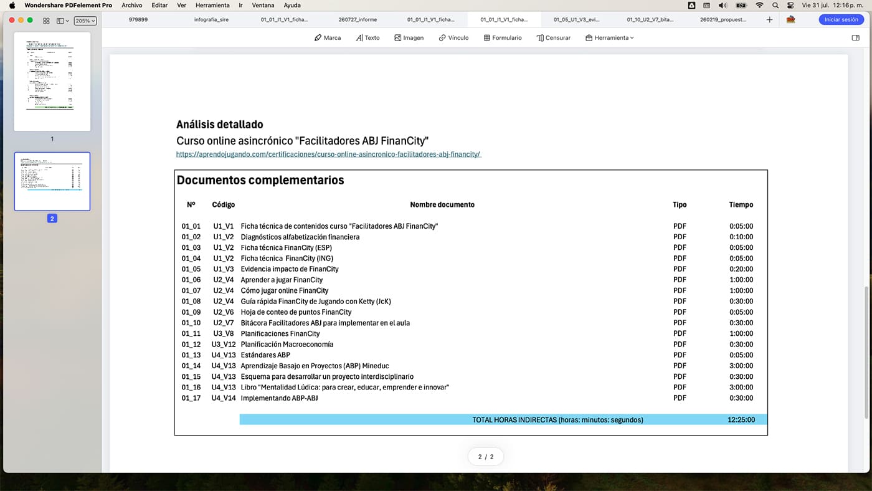The image size is (872, 491).
Task: Click the Iniciar sesión button
Action: tap(841, 20)
